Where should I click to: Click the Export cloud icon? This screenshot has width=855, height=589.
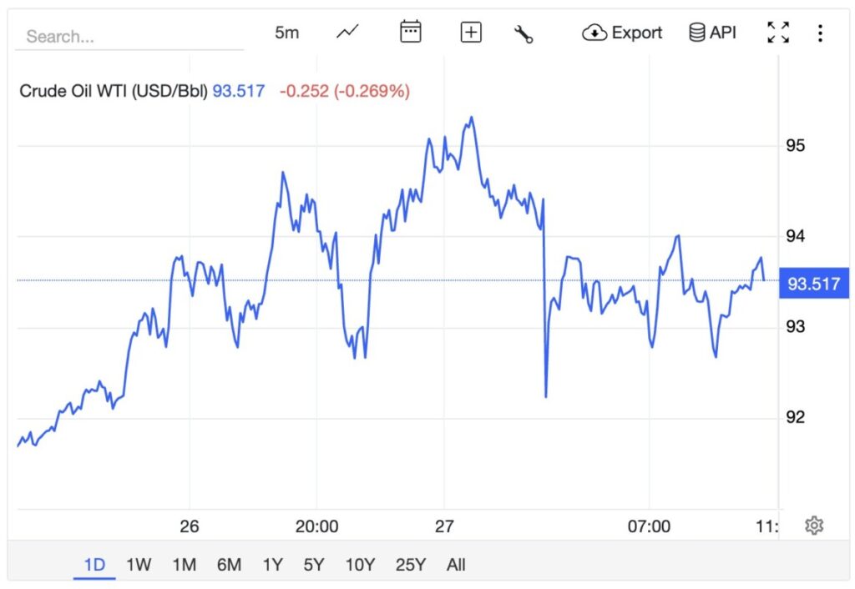pyautogui.click(x=593, y=32)
